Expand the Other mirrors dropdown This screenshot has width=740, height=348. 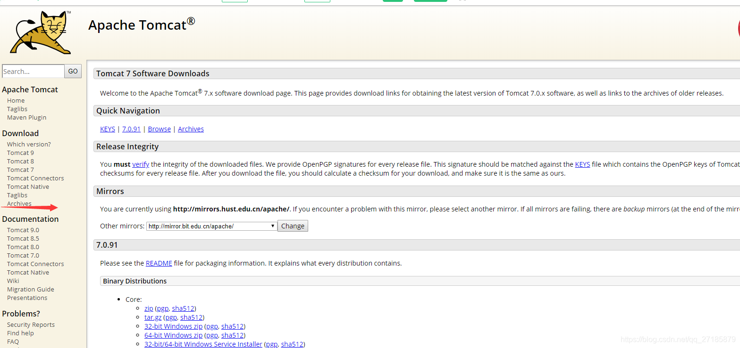click(211, 226)
